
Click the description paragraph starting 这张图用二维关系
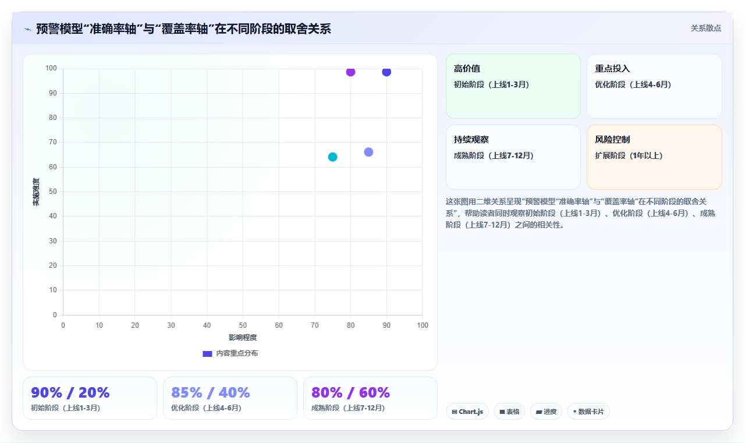coord(582,213)
